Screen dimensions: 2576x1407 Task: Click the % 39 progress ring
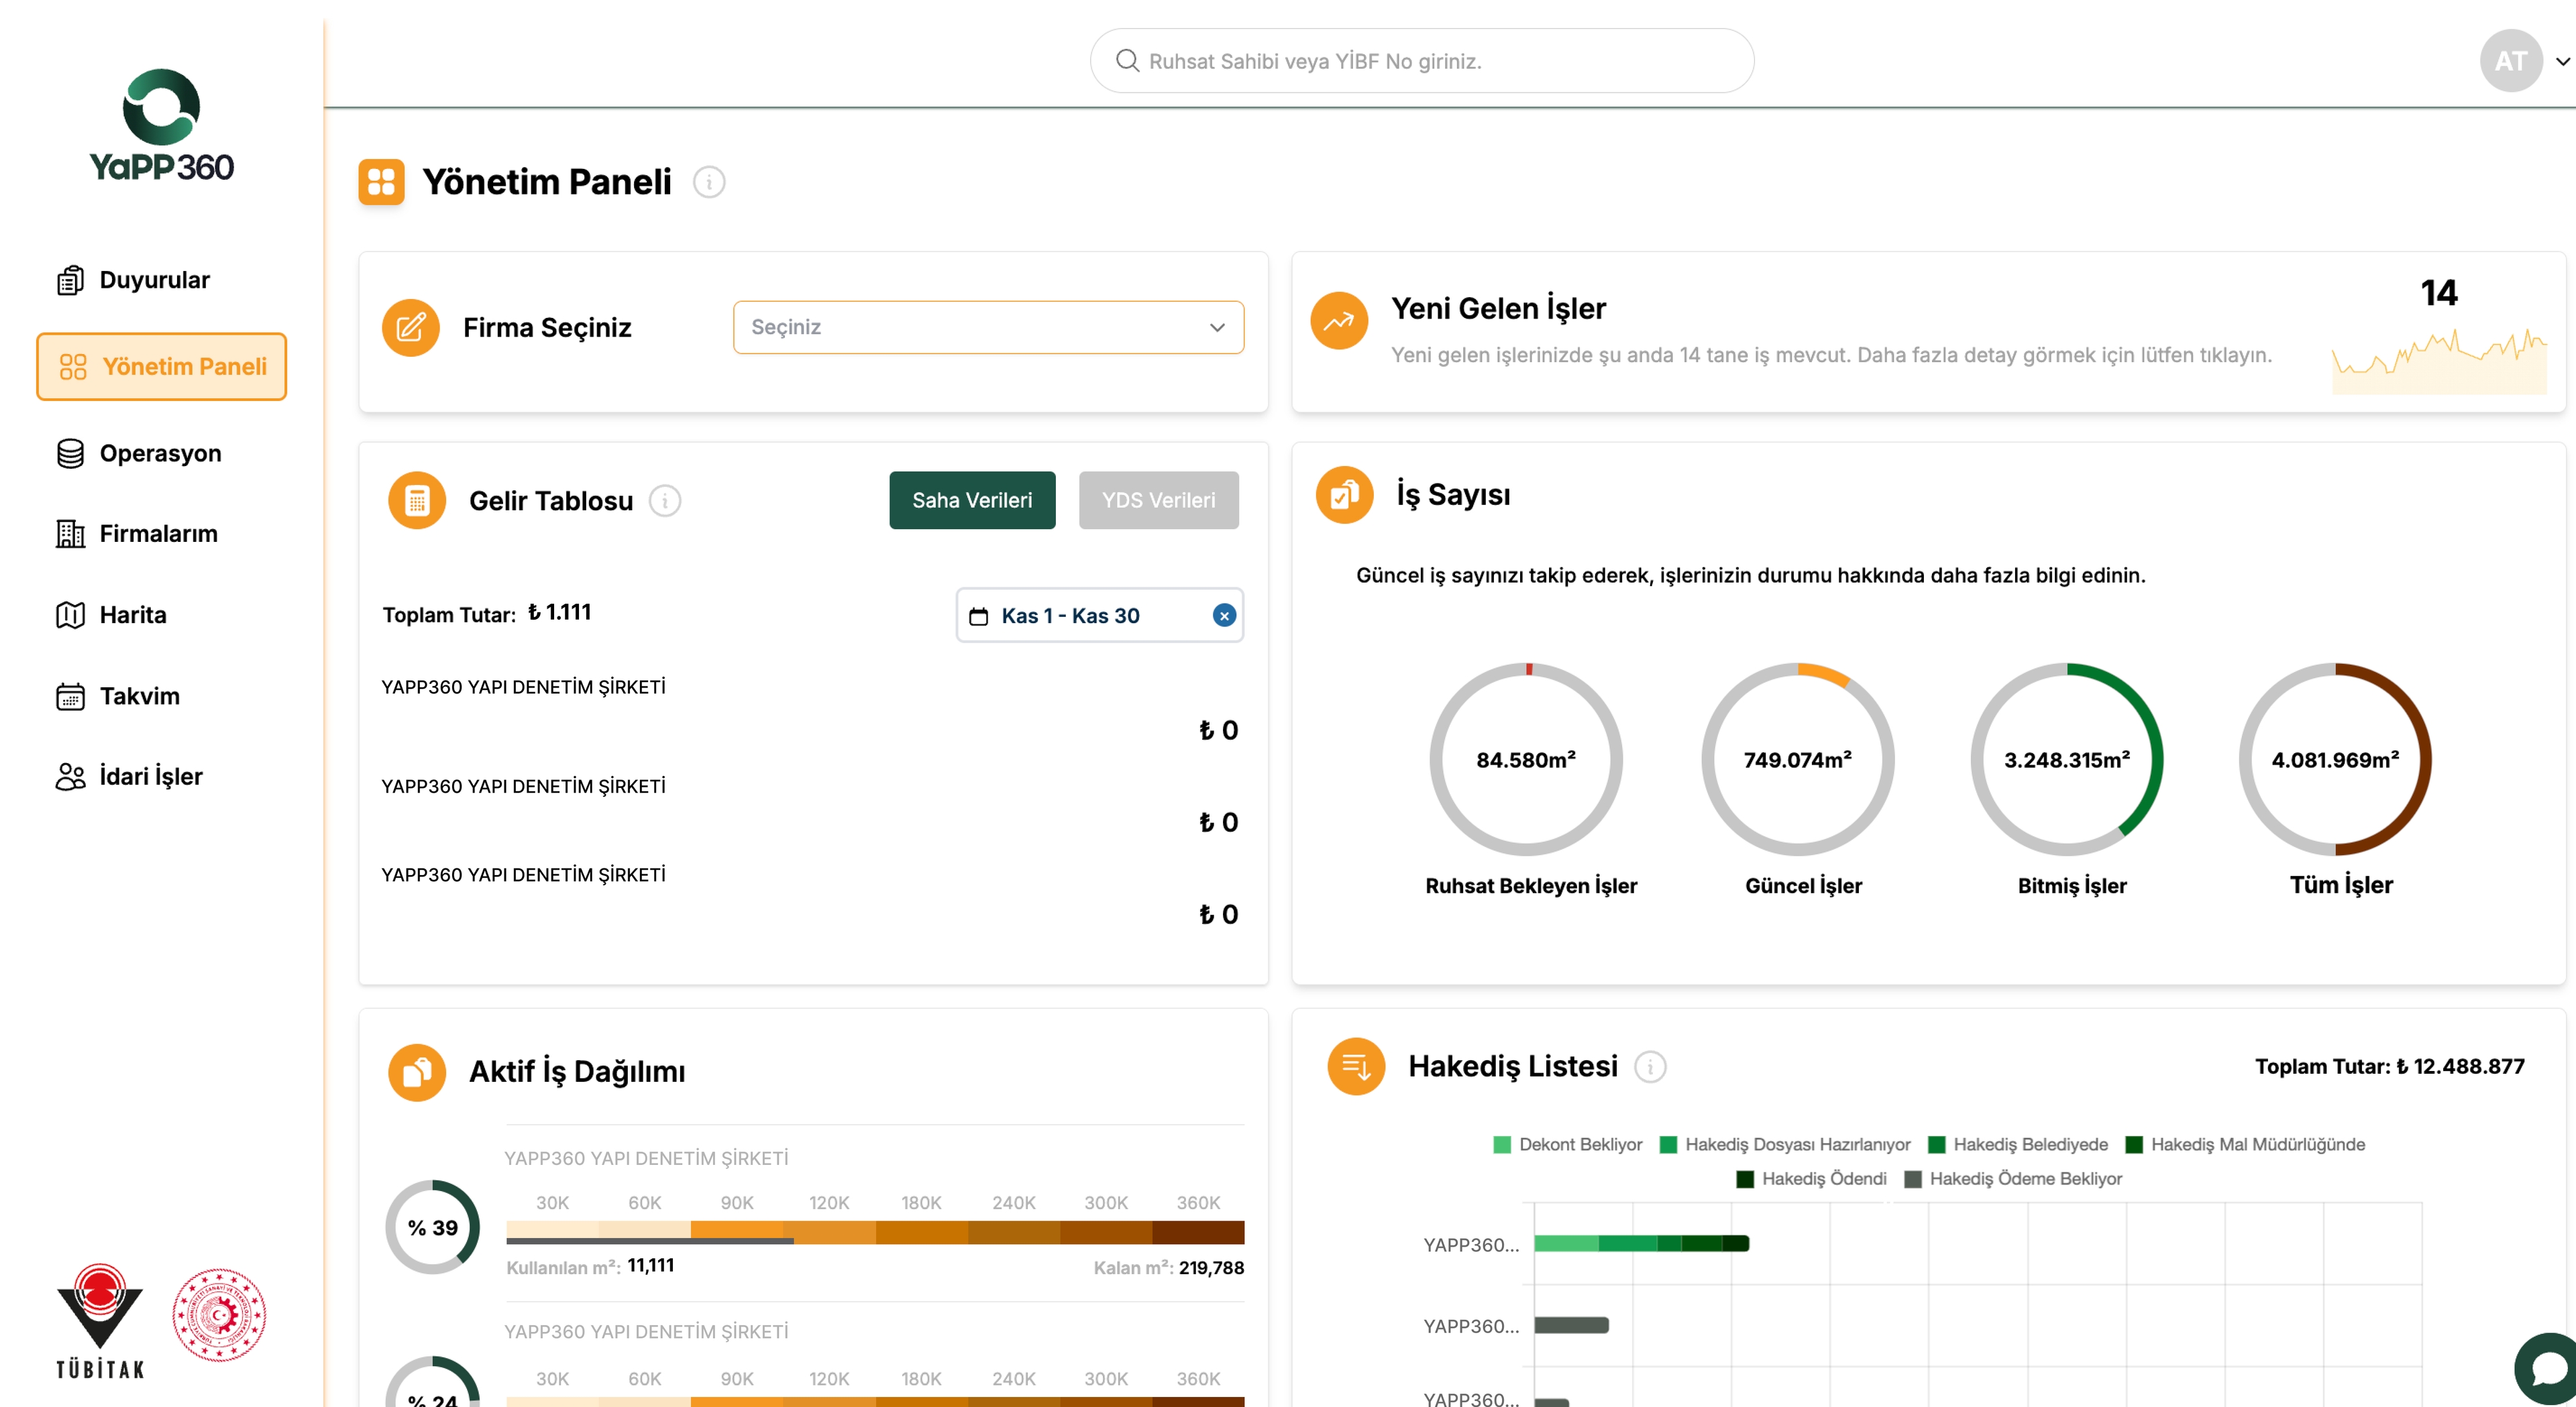[x=432, y=1227]
